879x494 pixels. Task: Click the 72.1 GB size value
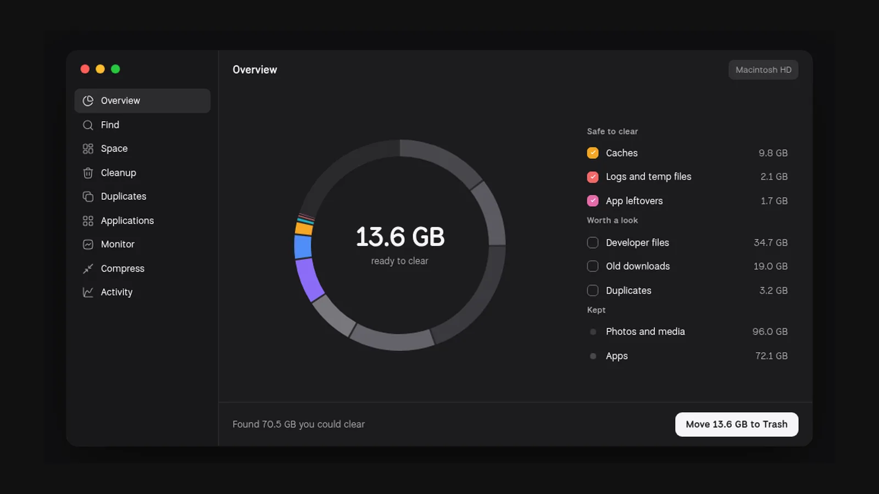(x=771, y=356)
